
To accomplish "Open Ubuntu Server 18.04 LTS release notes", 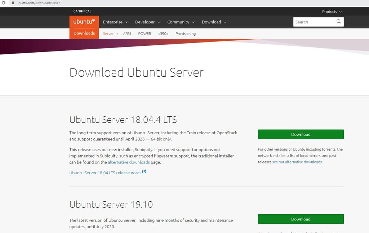I will [x=105, y=173].
